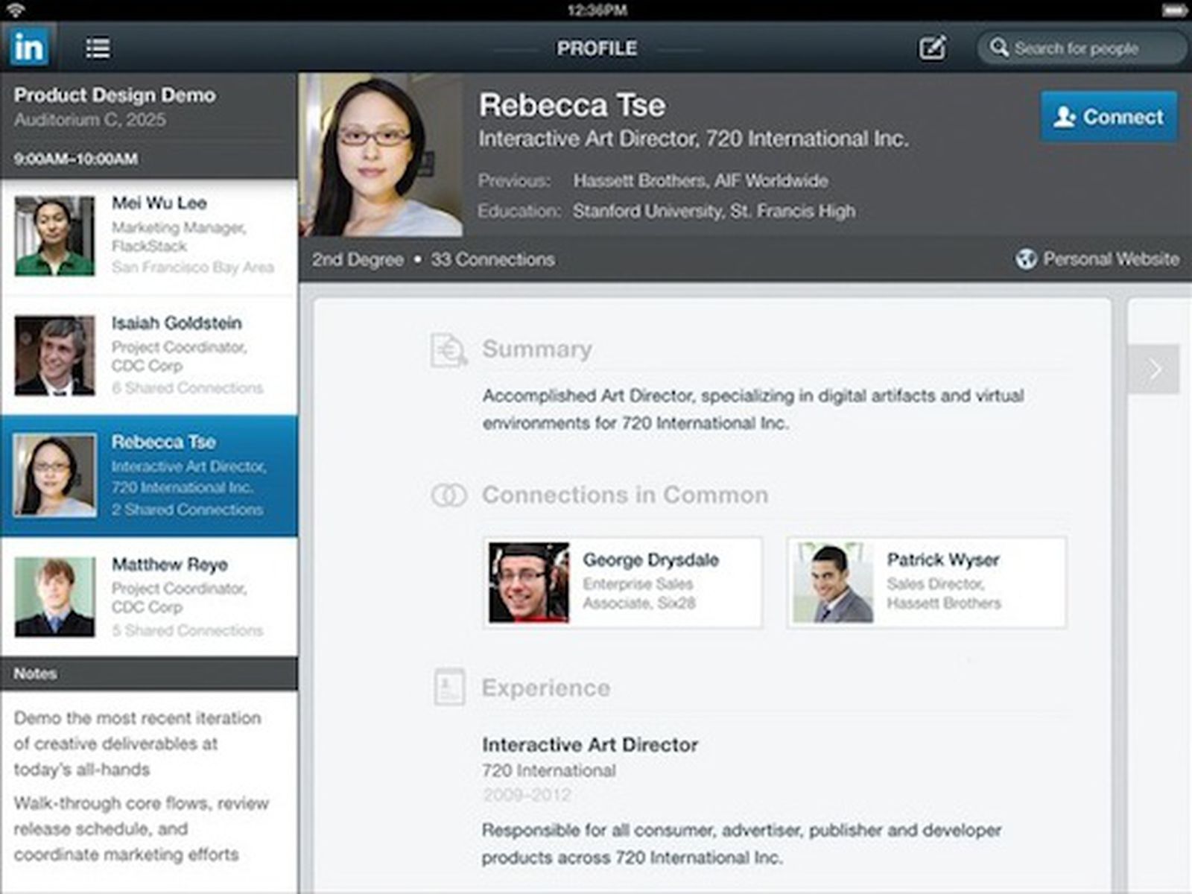Click the person-plus icon on Connect
The height and width of the screenshot is (894, 1192).
click(1064, 116)
